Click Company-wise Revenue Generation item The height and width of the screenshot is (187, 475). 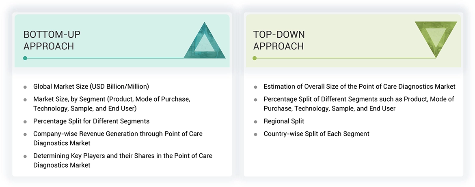(118, 138)
